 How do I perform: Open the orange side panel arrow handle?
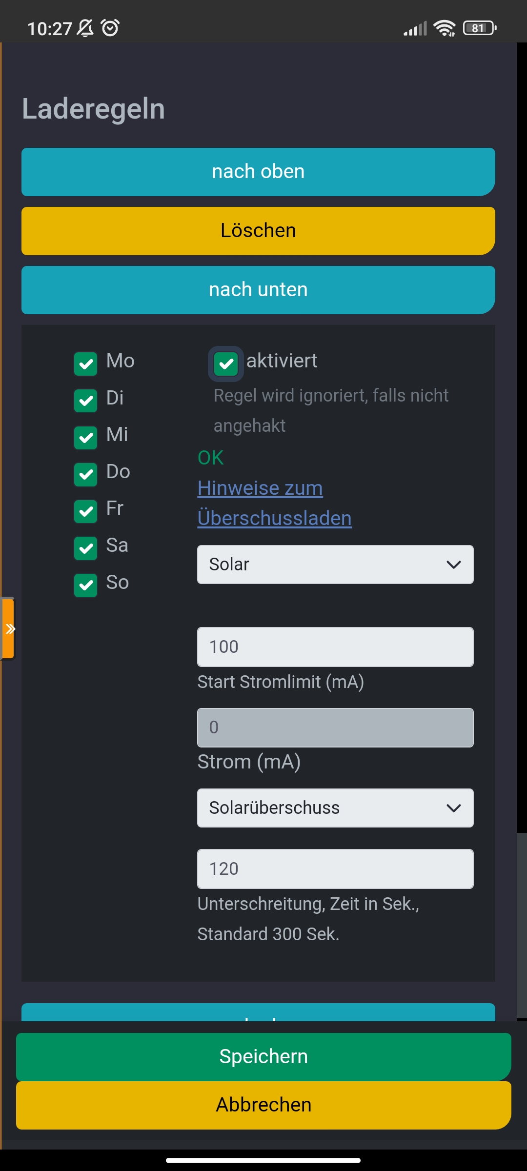click(8, 628)
